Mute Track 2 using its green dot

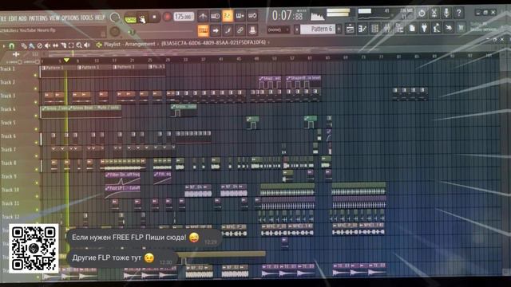[x=35, y=88]
